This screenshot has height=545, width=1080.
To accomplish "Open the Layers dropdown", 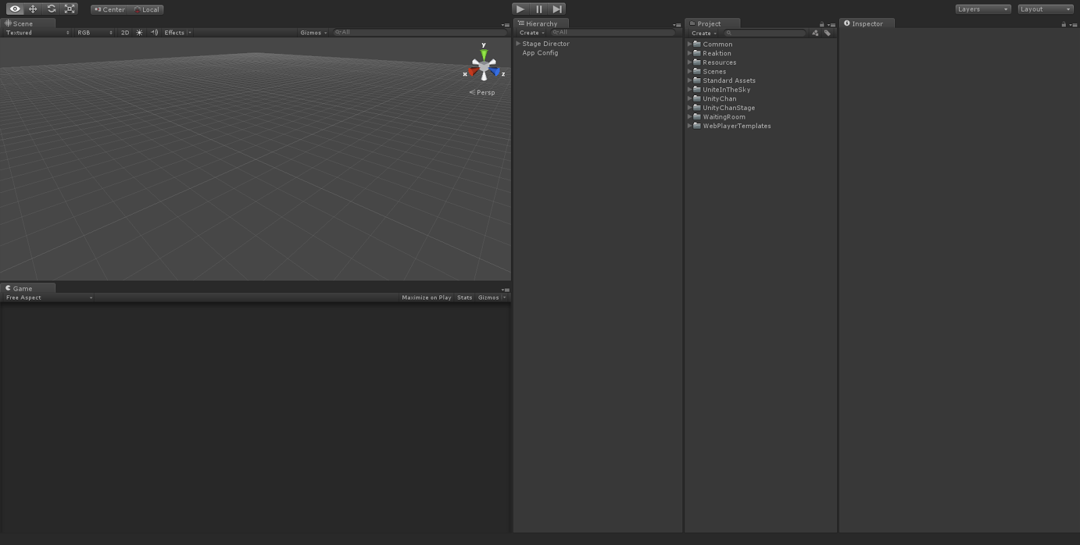I will tap(983, 9).
